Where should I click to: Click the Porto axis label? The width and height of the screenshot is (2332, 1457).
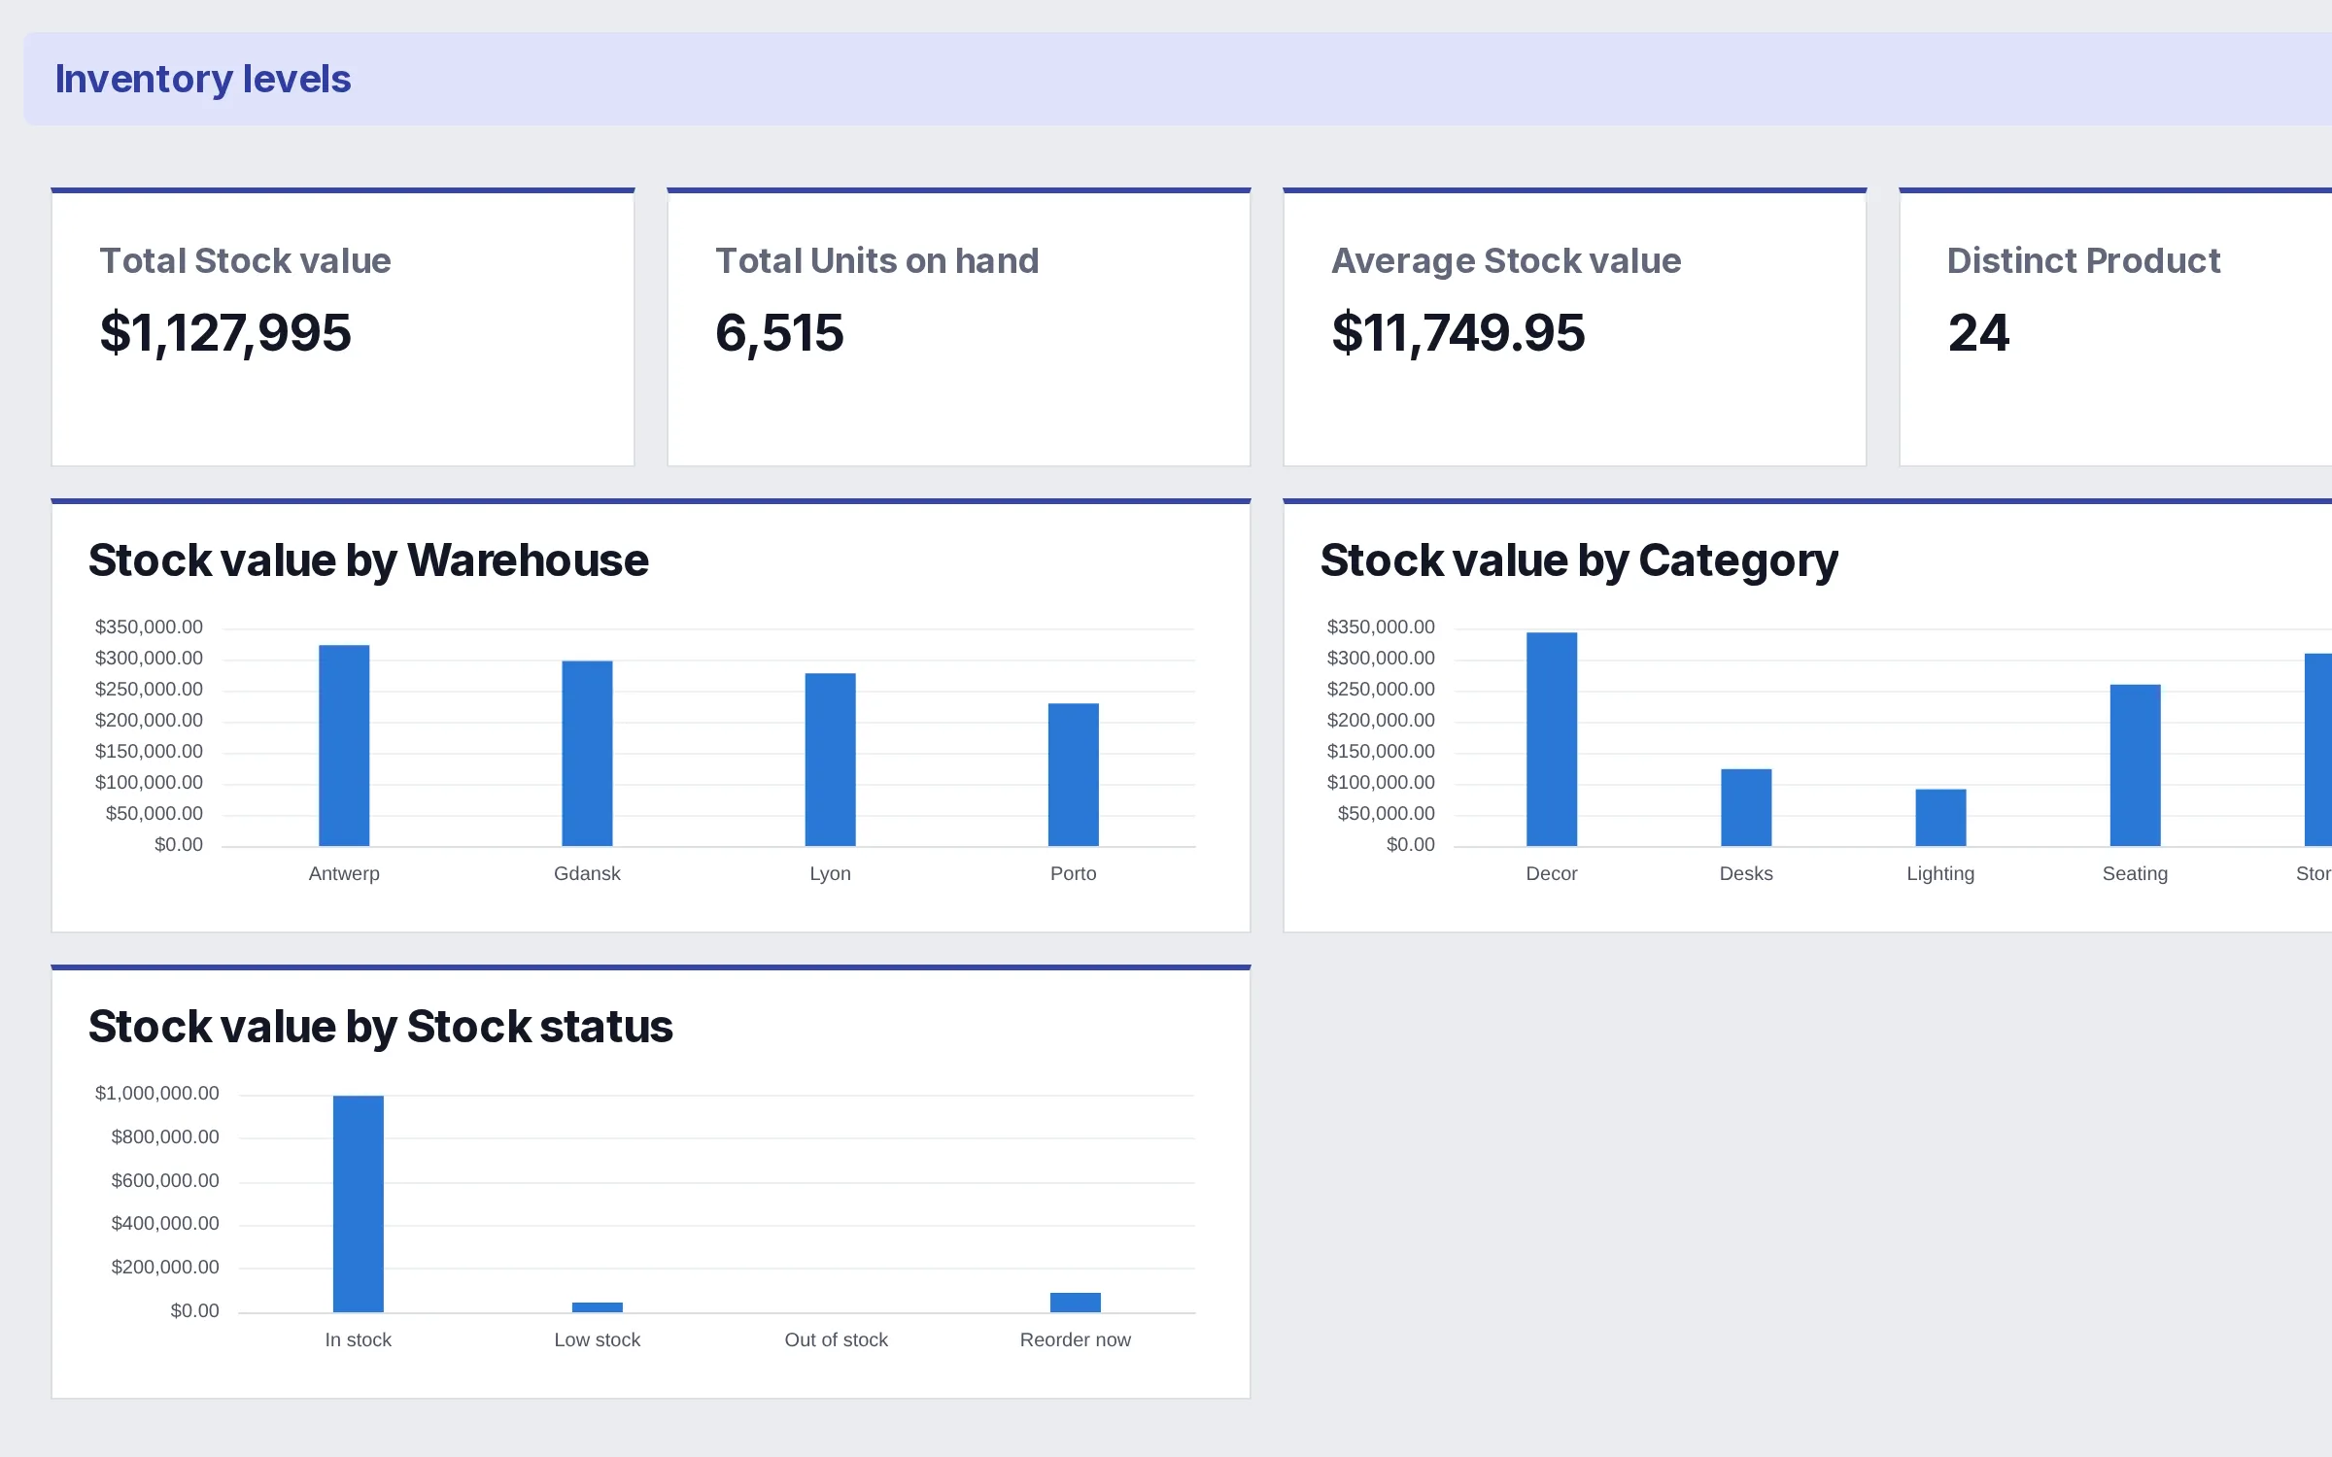pos(1073,873)
